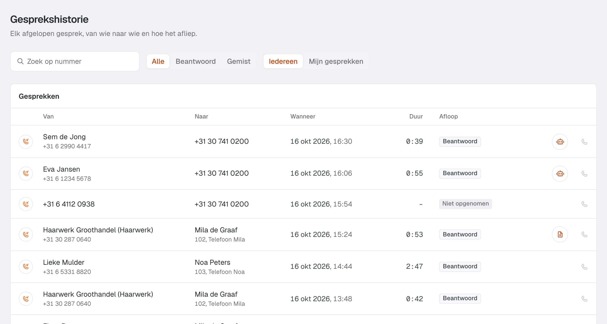Click the Afloop column header
The width and height of the screenshot is (607, 324).
[x=448, y=116]
